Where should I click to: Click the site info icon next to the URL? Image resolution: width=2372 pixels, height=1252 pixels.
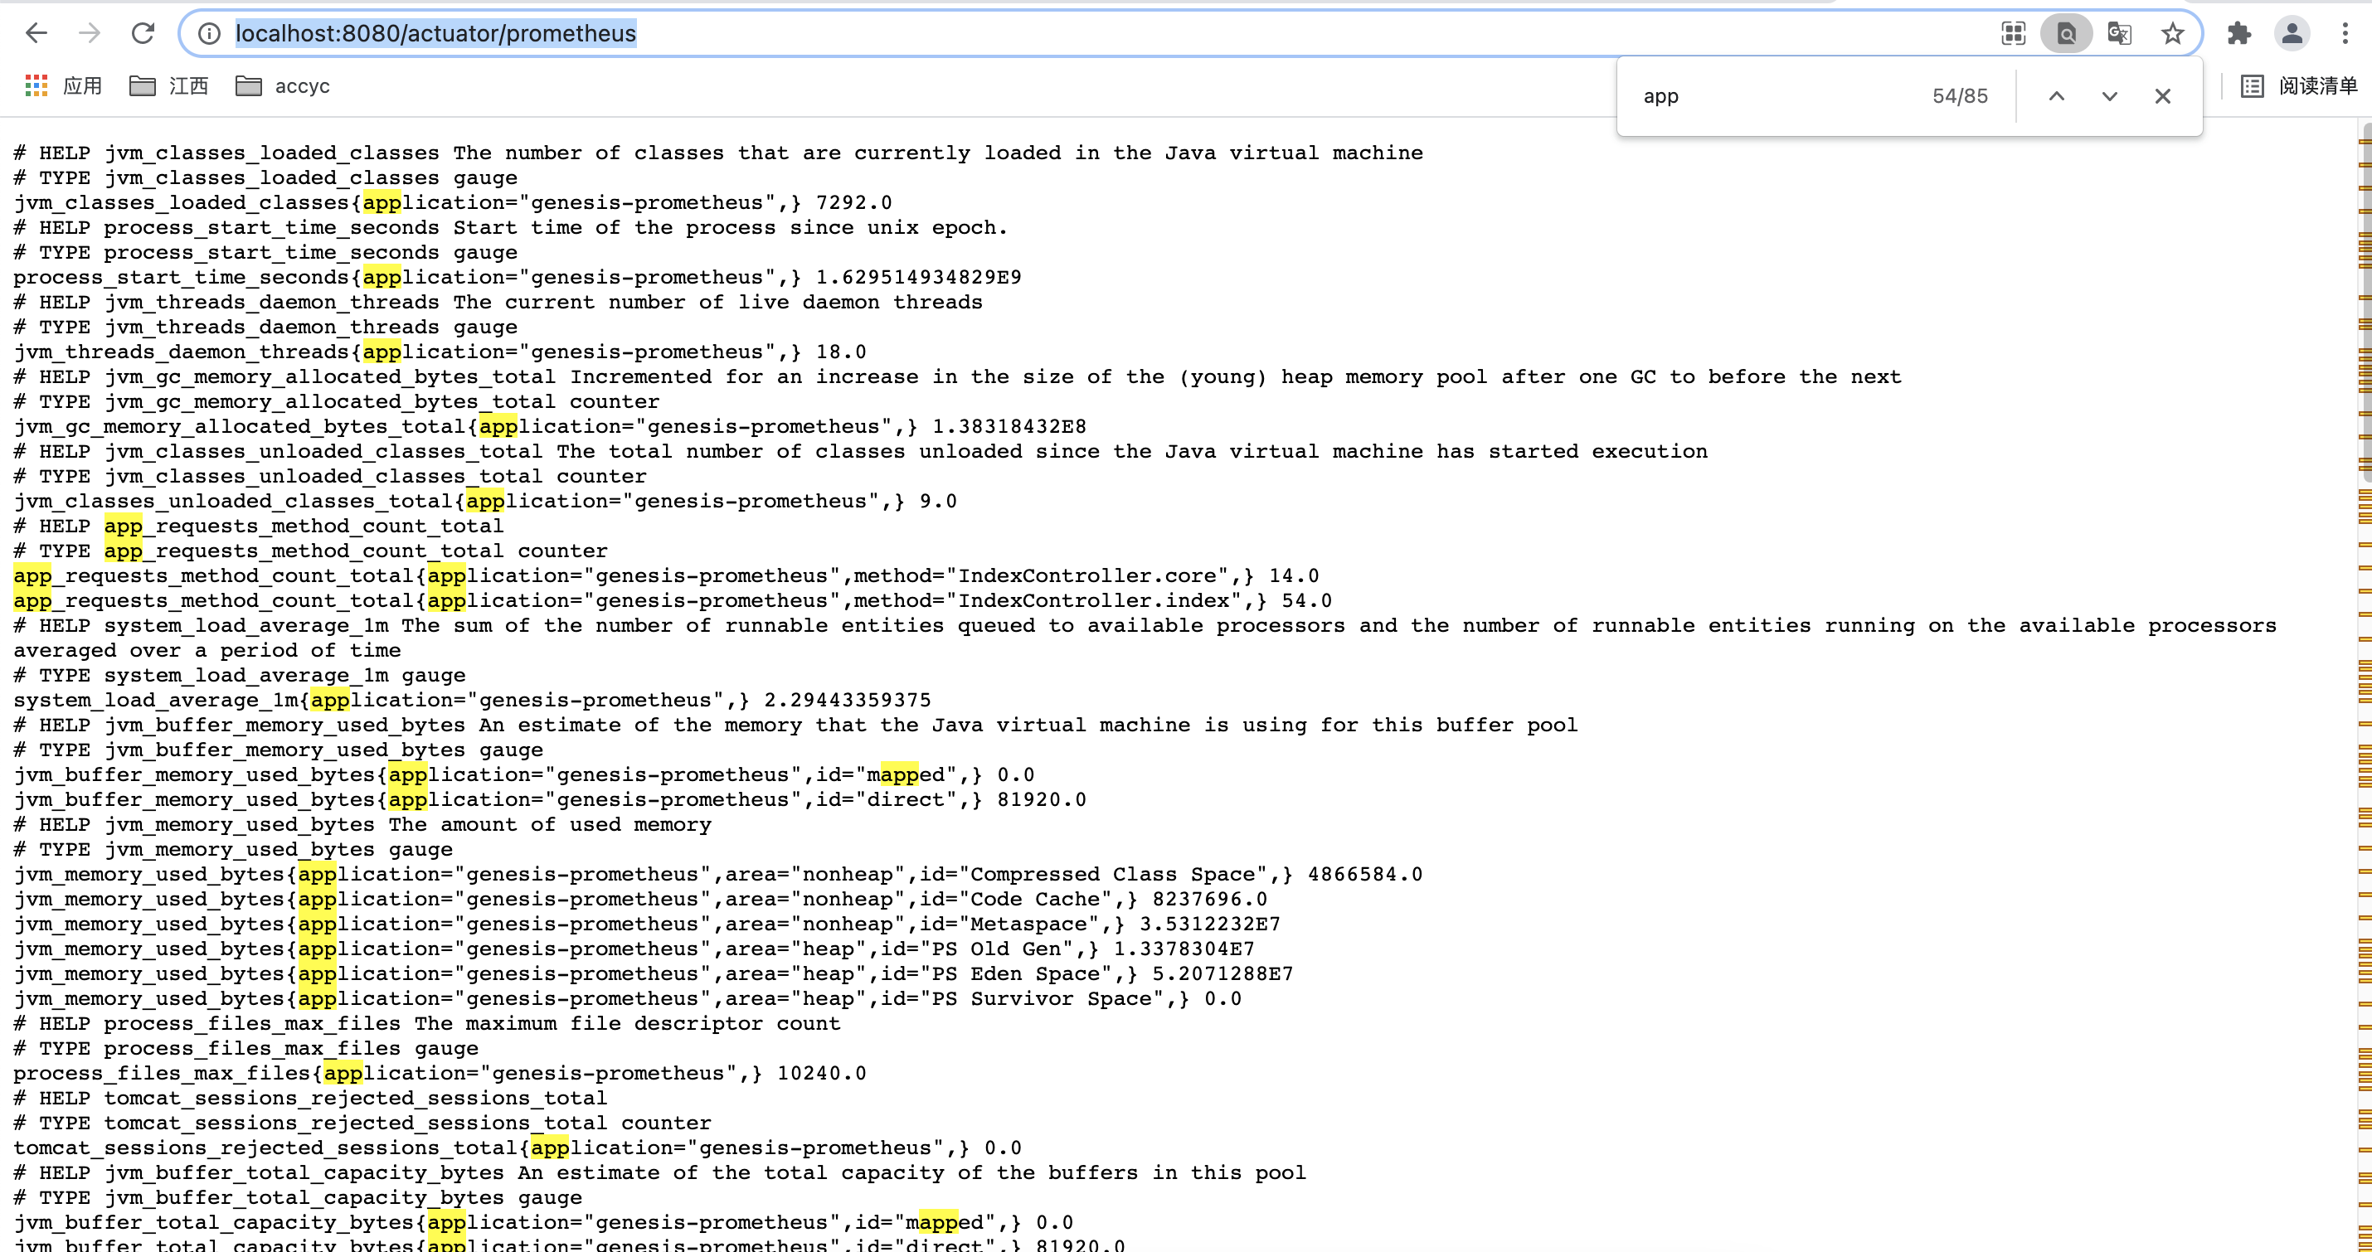(x=208, y=33)
